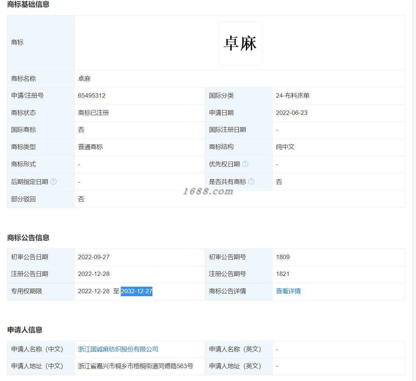Click the 商标名称 field label
The width and height of the screenshot is (416, 381).
pos(23,79)
